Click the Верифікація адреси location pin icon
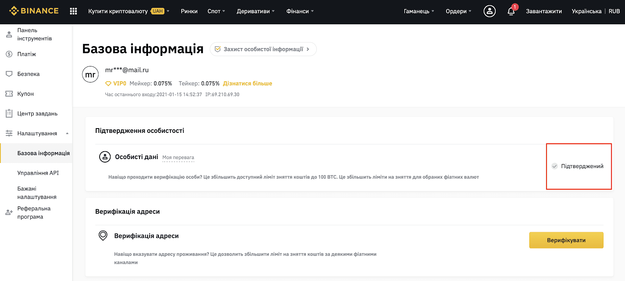The width and height of the screenshot is (625, 281). tap(103, 235)
